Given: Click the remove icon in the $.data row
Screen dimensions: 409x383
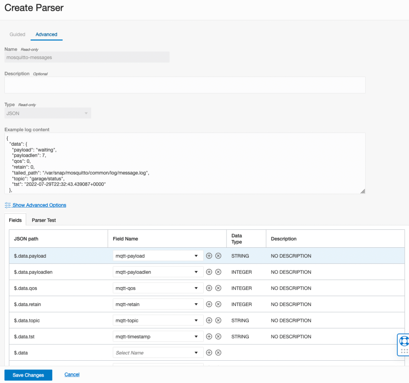Looking at the screenshot, I should (218, 353).
